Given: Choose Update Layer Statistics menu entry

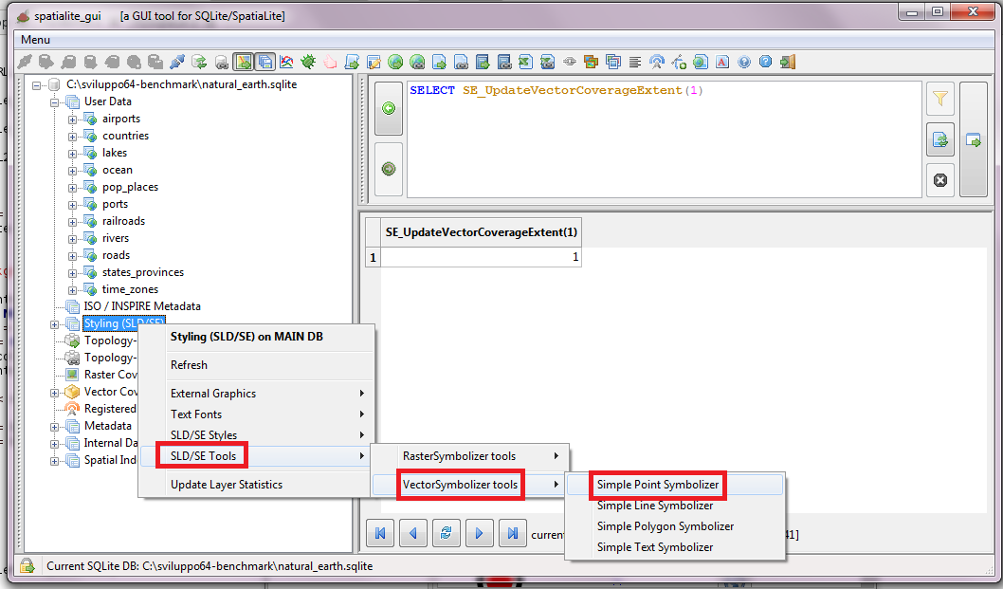Looking at the screenshot, I should click(x=257, y=485).
